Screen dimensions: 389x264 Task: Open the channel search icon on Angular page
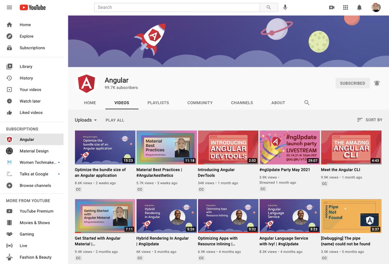pyautogui.click(x=307, y=102)
